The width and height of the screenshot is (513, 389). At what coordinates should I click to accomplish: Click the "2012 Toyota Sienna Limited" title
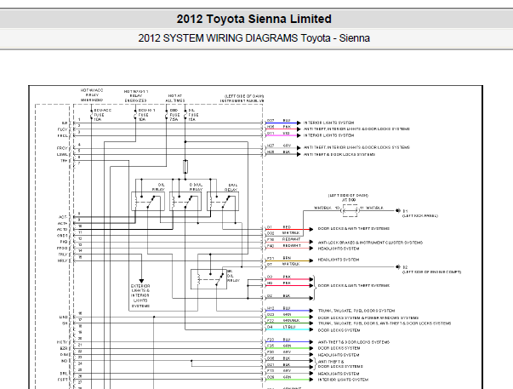254,19
